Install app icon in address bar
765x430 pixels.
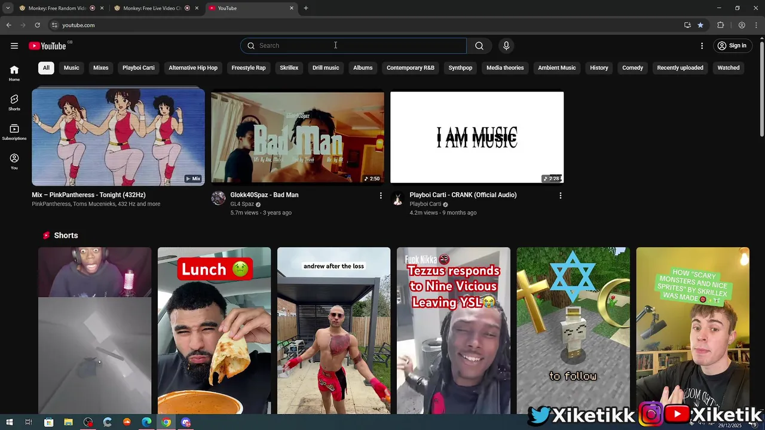[x=687, y=25]
